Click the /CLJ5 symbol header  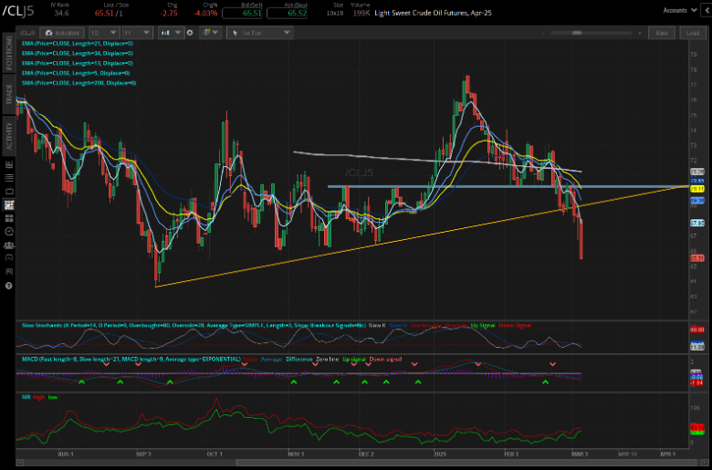[18, 11]
